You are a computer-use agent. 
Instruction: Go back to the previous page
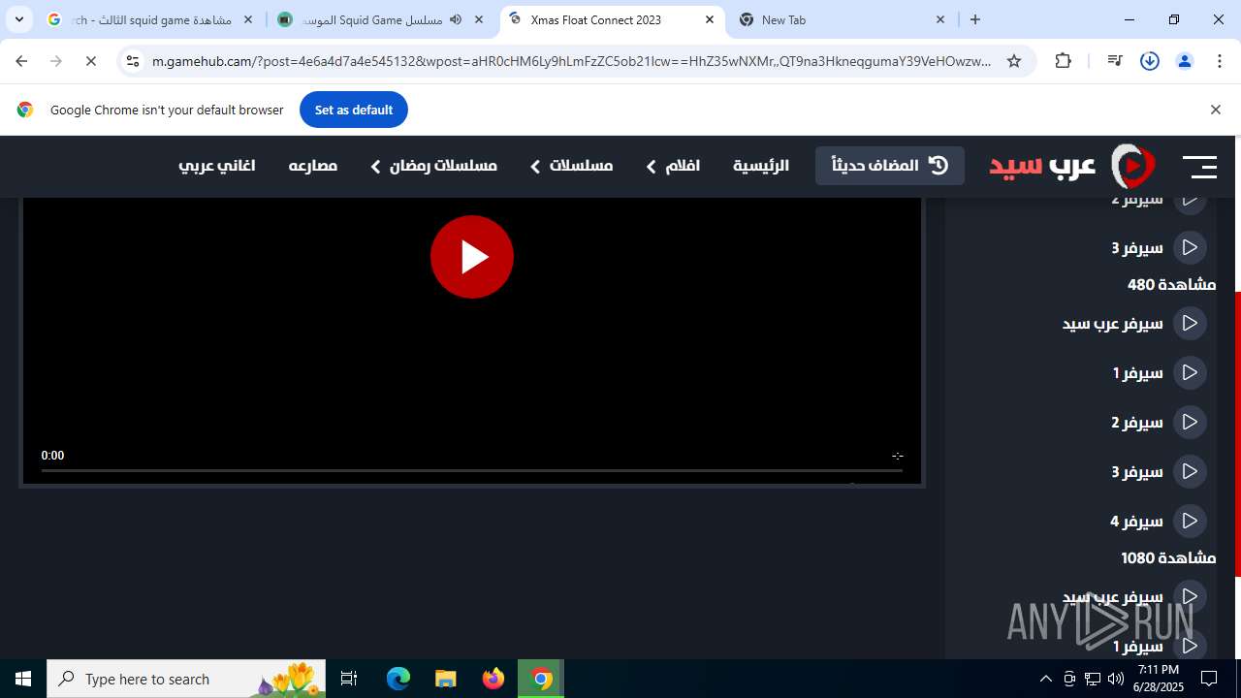(21, 61)
